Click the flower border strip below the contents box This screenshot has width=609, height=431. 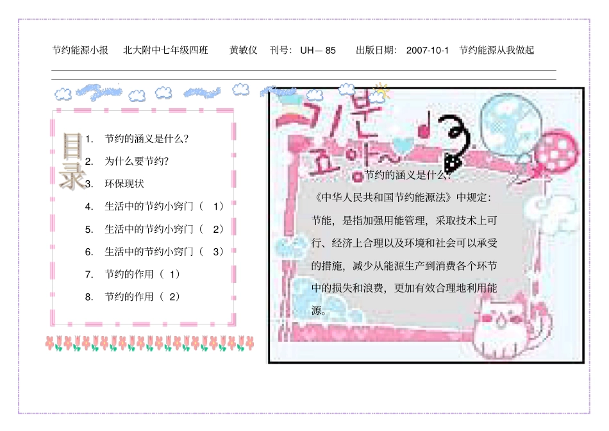point(149,343)
